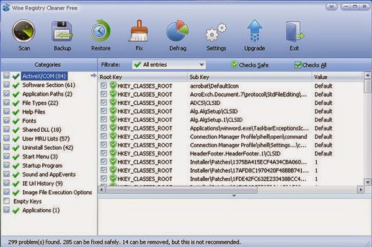Select Installer\Patches\17AFD8C1970 sub key row
Image resolution: width=372 pixels, height=247 pixels.
click(249, 170)
